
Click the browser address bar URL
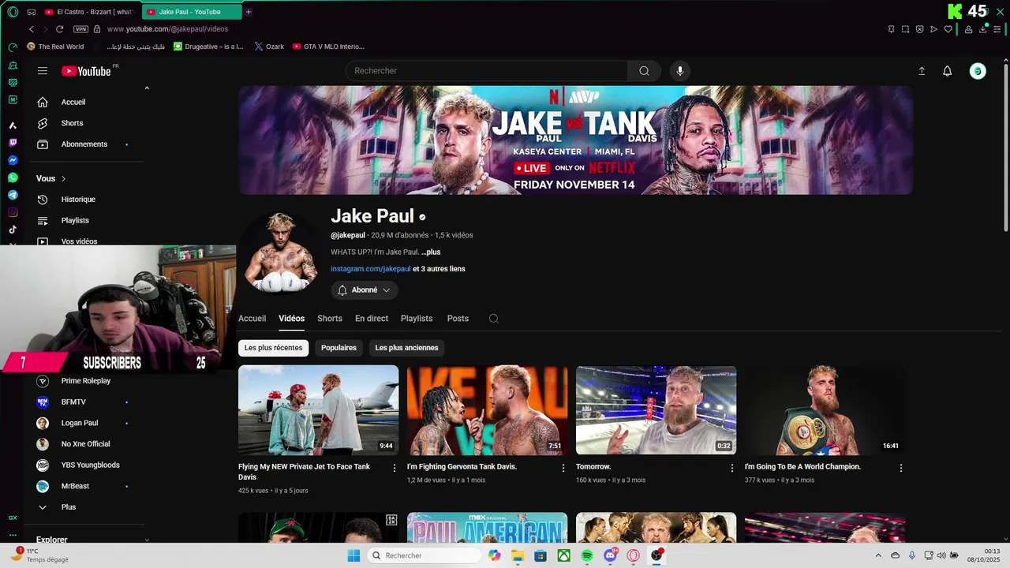167,29
